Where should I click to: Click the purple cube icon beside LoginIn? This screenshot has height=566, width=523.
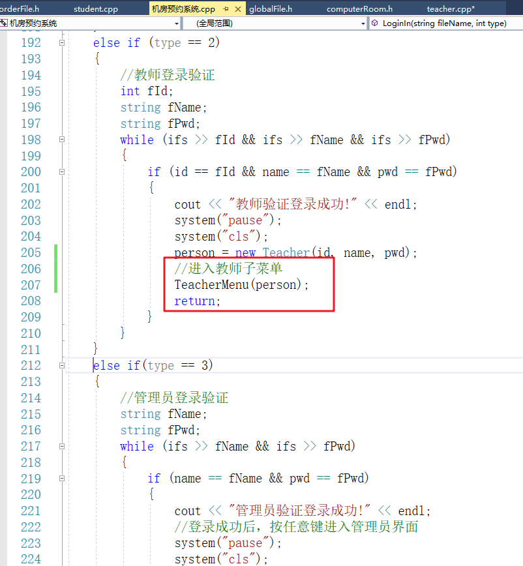tap(375, 23)
